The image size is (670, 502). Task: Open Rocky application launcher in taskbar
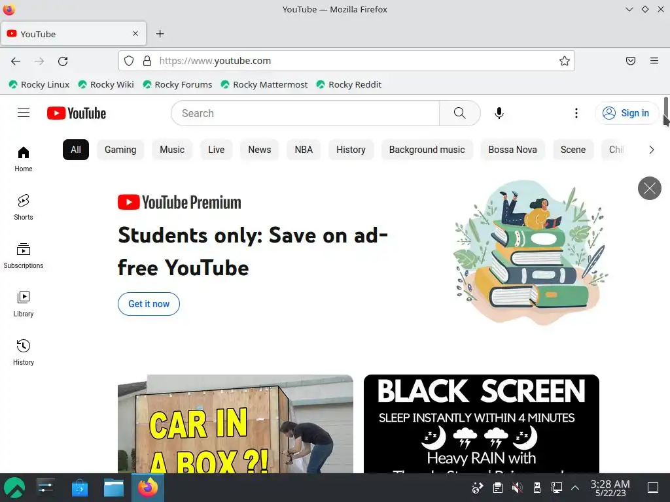[14, 488]
